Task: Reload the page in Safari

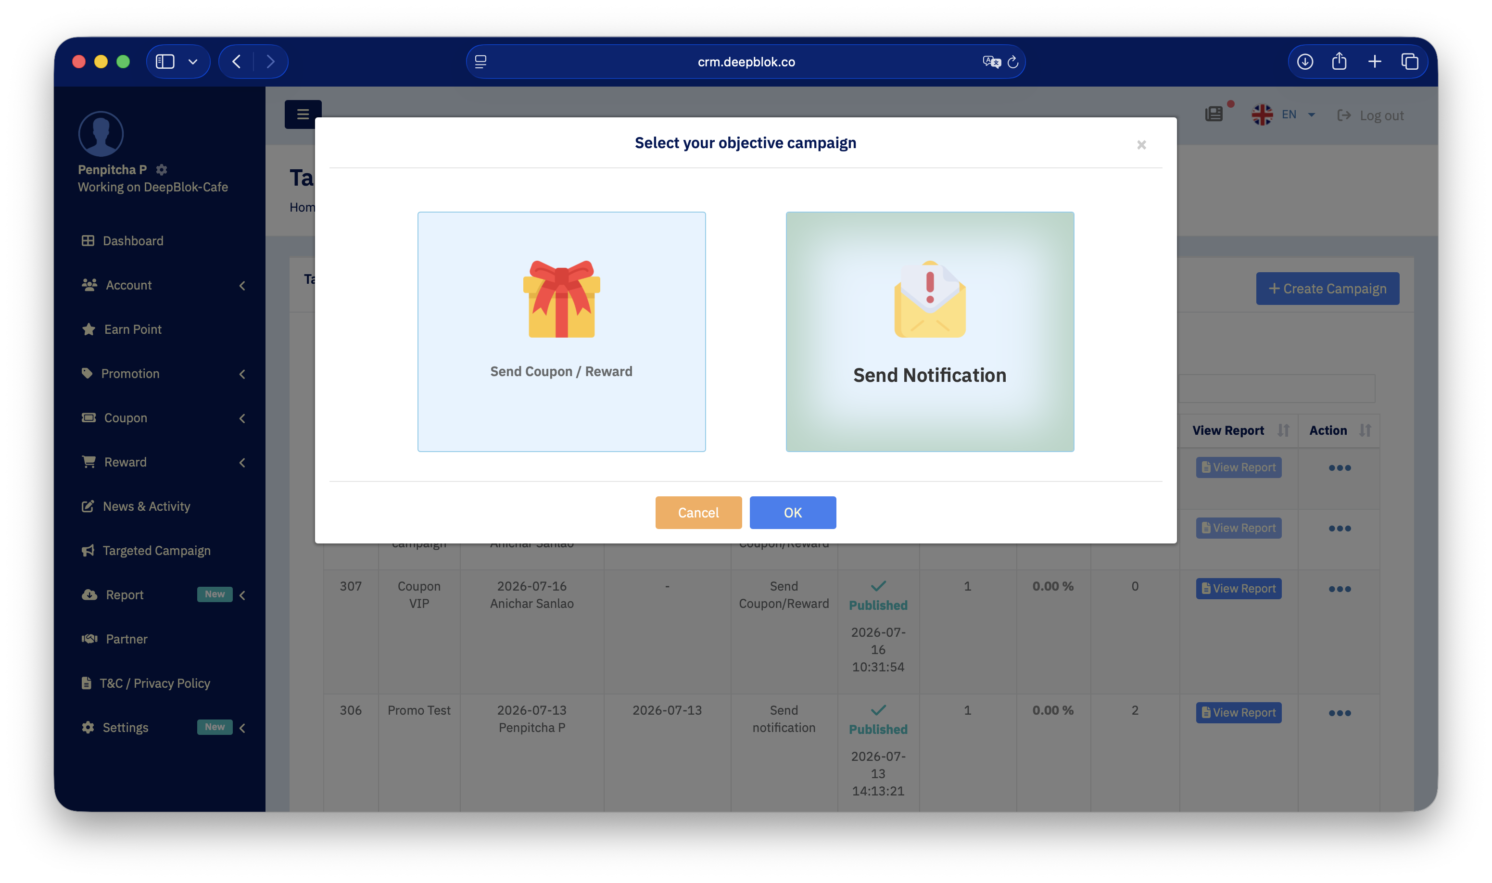Action: tap(1012, 62)
